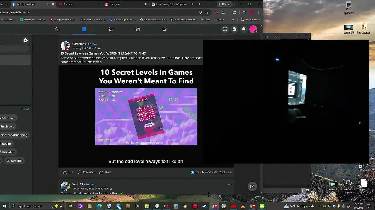Bookmark this page with the star icon
375x210 pixels.
coord(207,12)
